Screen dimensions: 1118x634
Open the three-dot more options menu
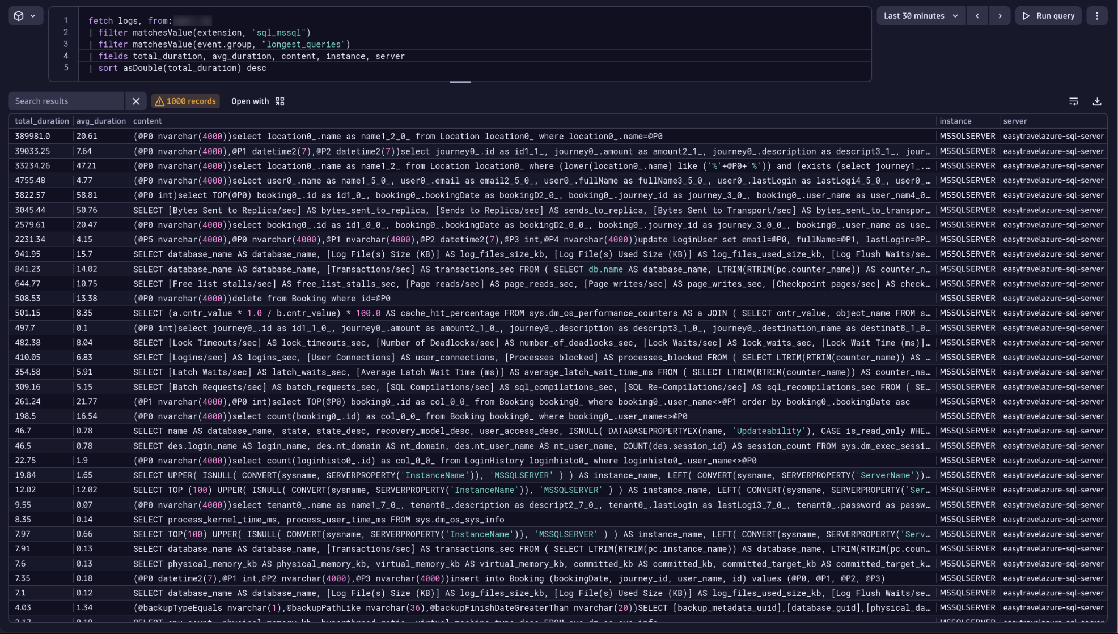[1096, 16]
